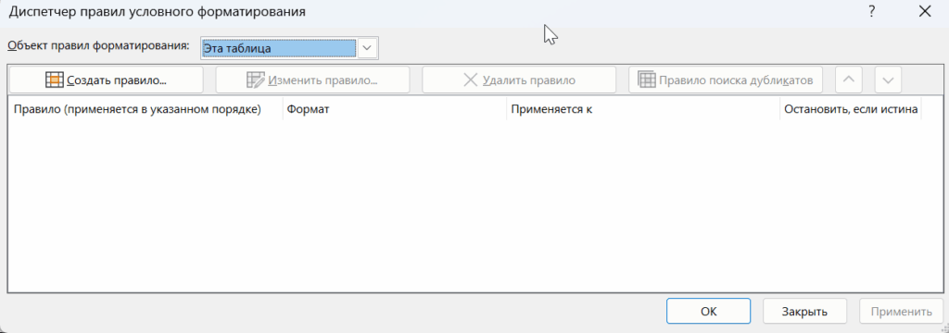Move the rule up with the up arrow

pos(849,80)
